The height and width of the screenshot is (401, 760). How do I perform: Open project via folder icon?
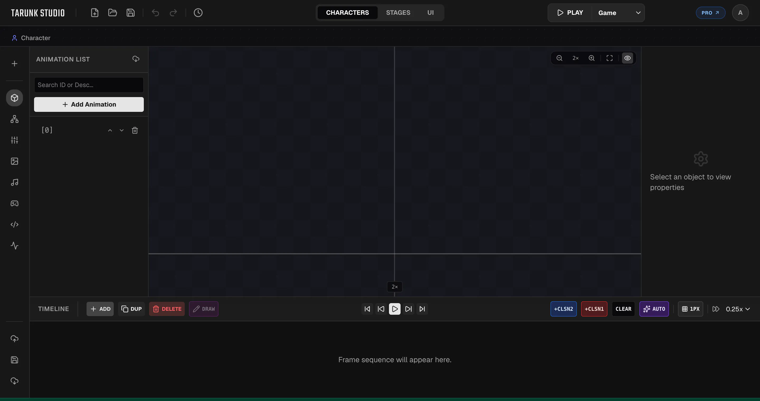point(112,13)
